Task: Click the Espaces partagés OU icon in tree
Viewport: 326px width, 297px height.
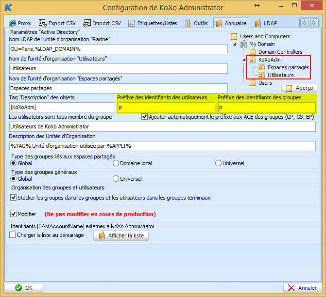Action: [x=261, y=67]
